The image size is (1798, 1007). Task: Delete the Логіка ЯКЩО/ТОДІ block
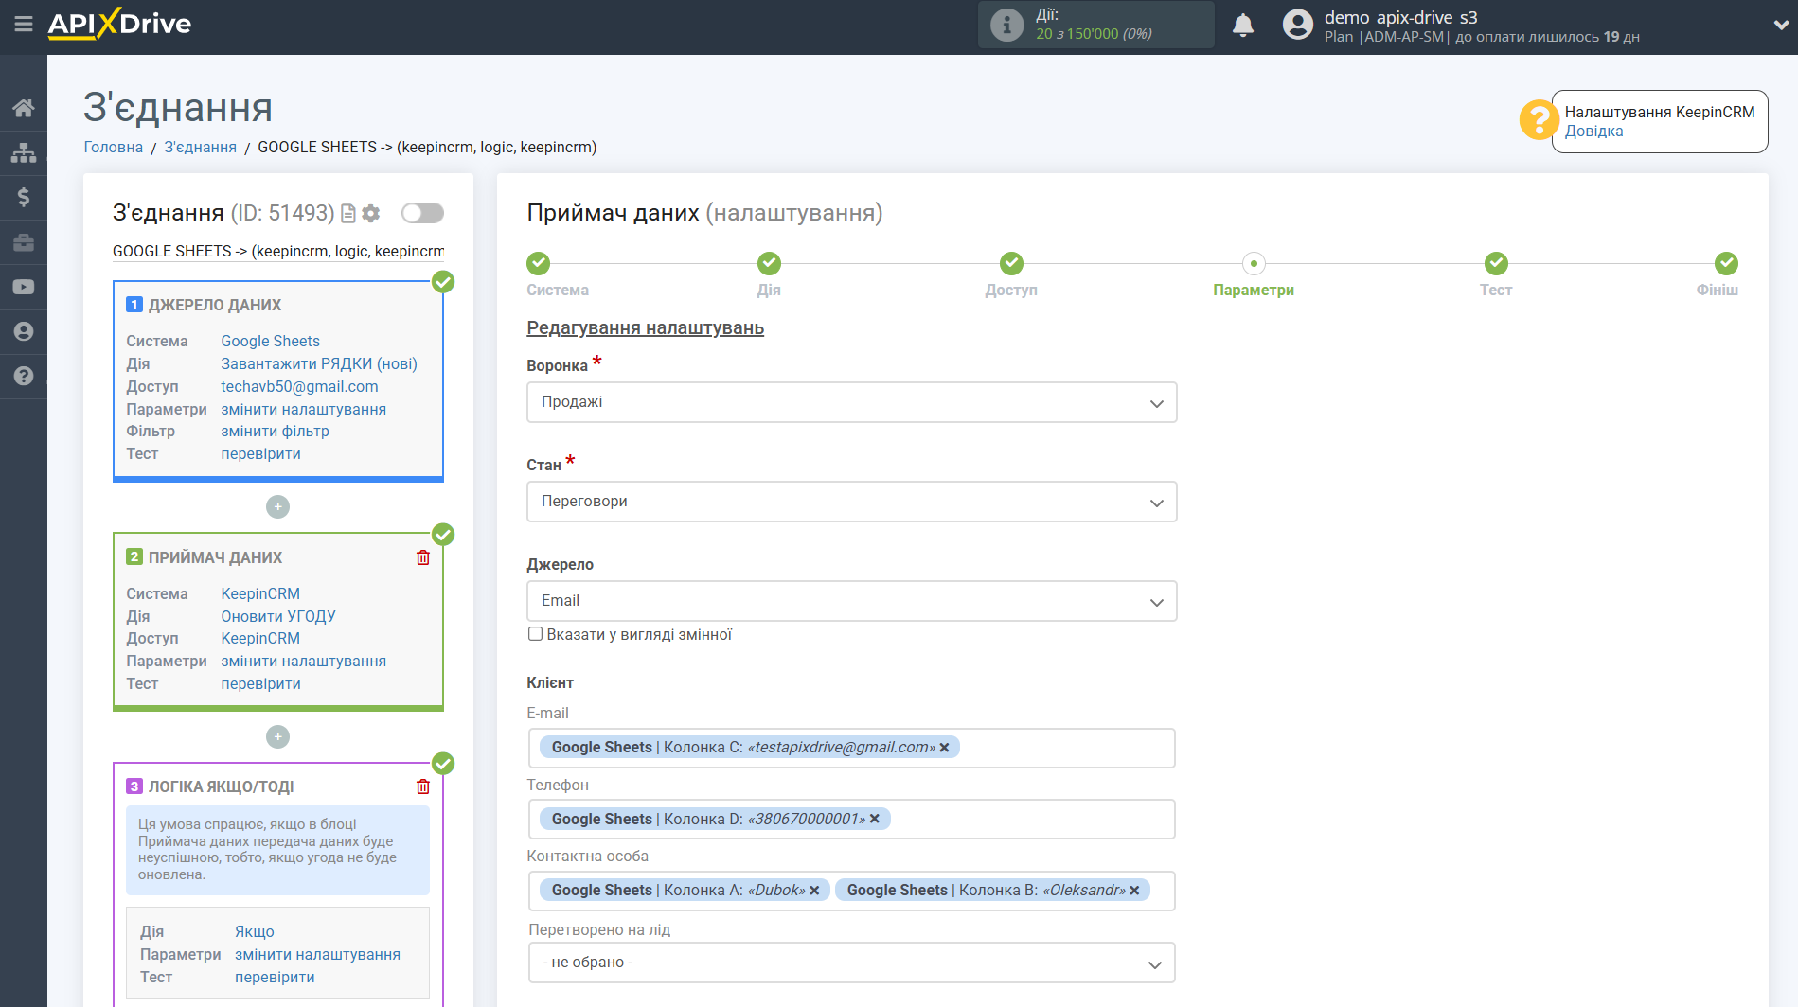point(423,786)
